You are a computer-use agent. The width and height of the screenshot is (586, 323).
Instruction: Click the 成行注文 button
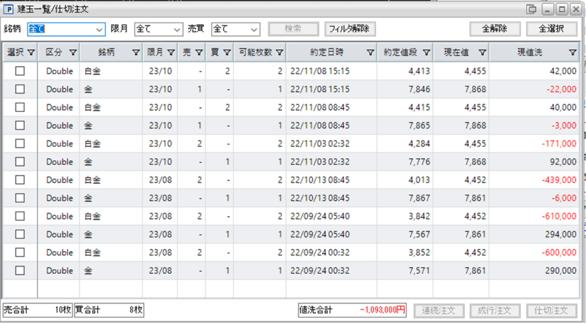click(x=495, y=310)
